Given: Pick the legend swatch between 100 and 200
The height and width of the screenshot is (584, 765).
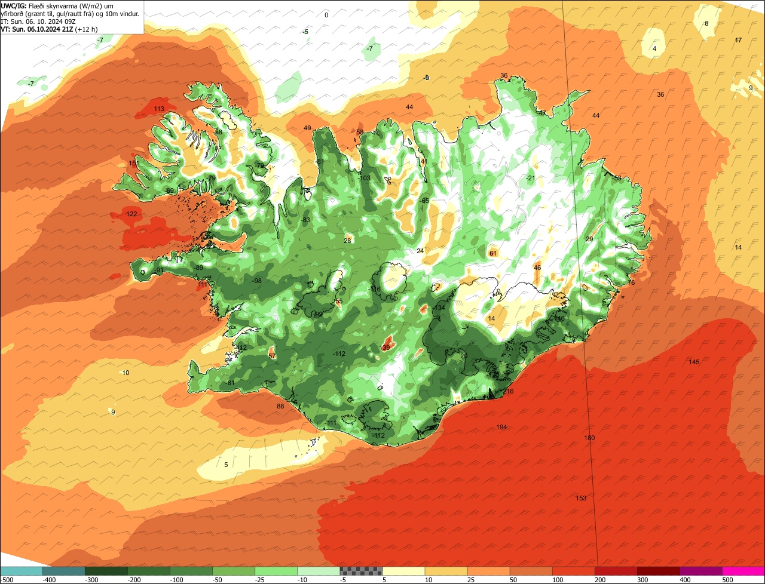Looking at the screenshot, I should coord(573,571).
